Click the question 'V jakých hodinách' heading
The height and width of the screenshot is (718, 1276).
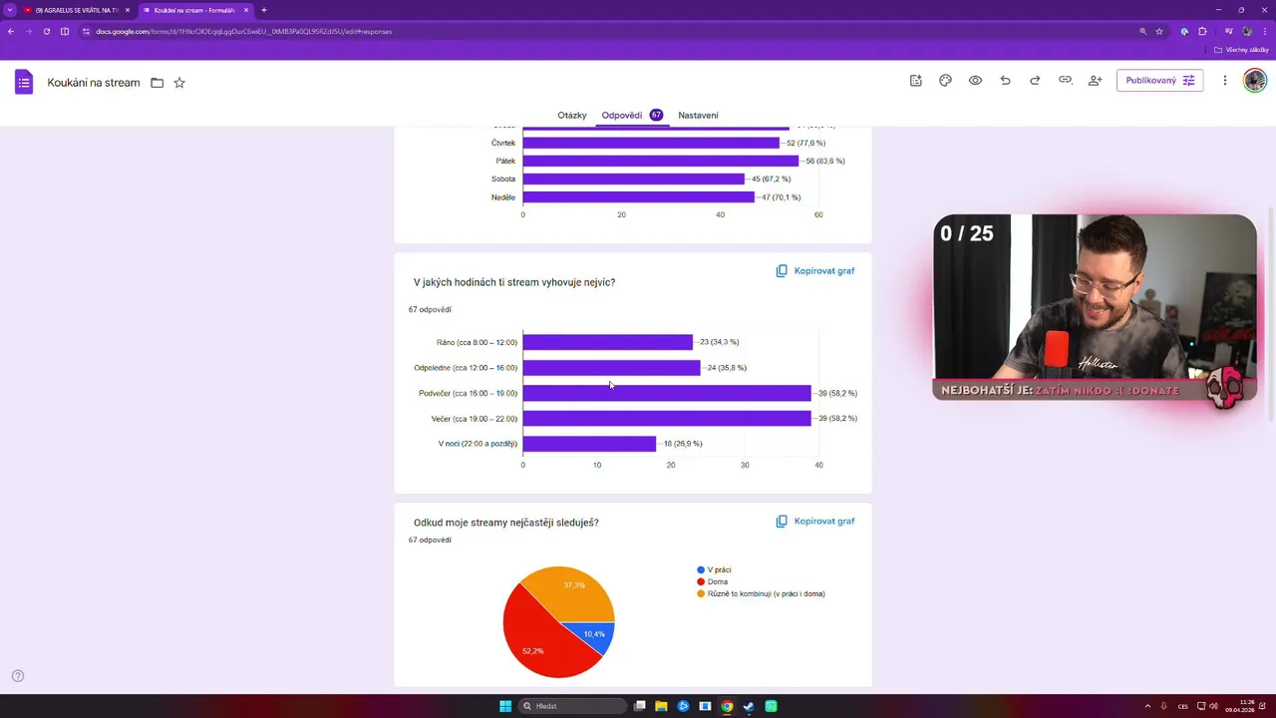point(514,283)
